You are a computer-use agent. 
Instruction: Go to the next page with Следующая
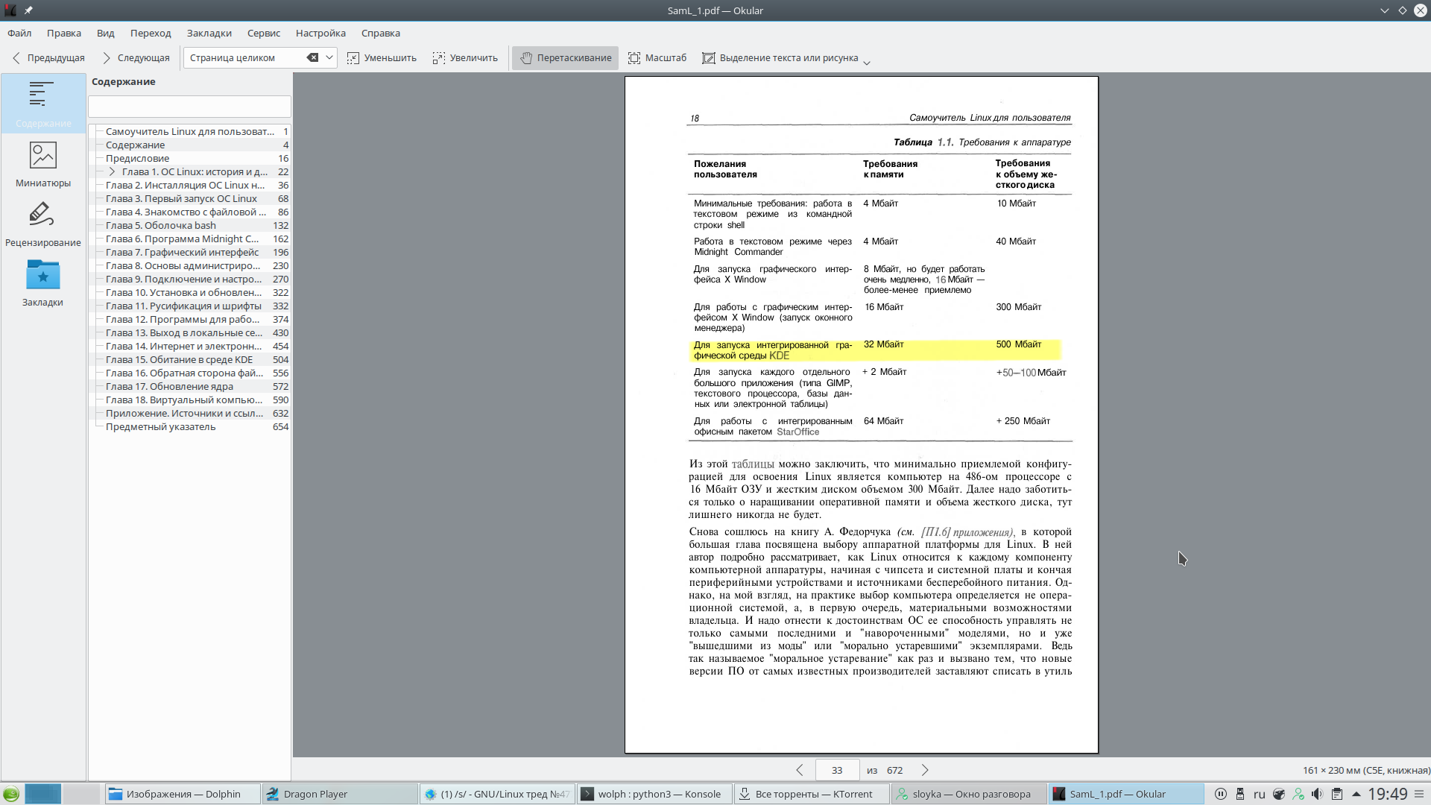point(136,57)
